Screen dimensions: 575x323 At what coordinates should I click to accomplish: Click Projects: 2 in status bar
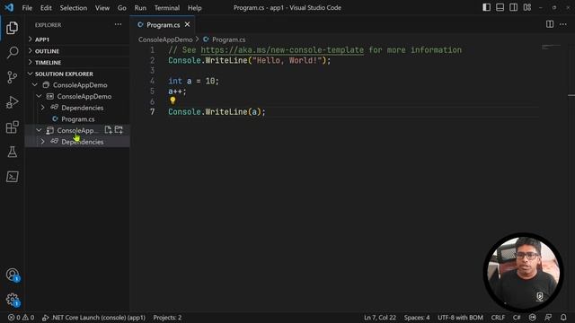(167, 318)
